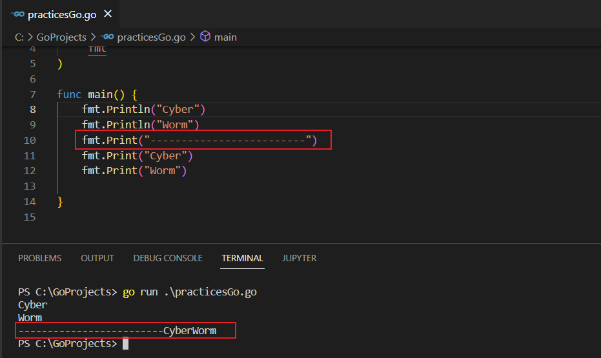Viewport: 601px width, 358px height.
Task: Click the cube symbol icon beside main
Action: pyautogui.click(x=205, y=37)
